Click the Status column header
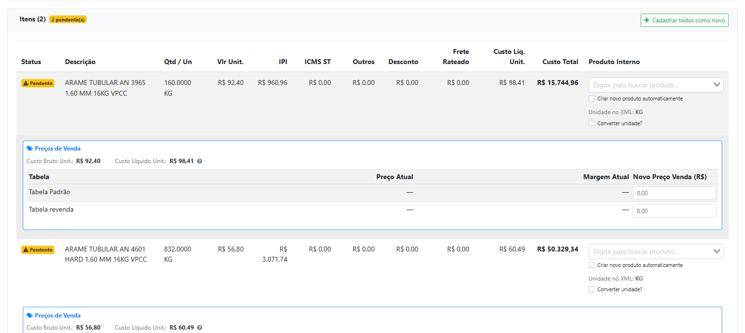The height and width of the screenshot is (333, 745). click(x=31, y=62)
